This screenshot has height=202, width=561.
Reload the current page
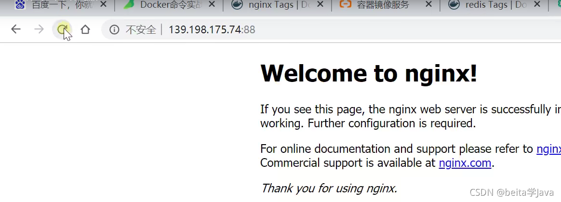pyautogui.click(x=62, y=29)
